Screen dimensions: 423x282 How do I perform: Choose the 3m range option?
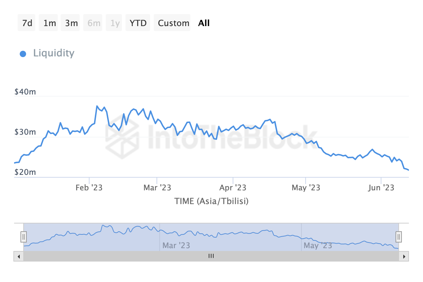click(71, 23)
